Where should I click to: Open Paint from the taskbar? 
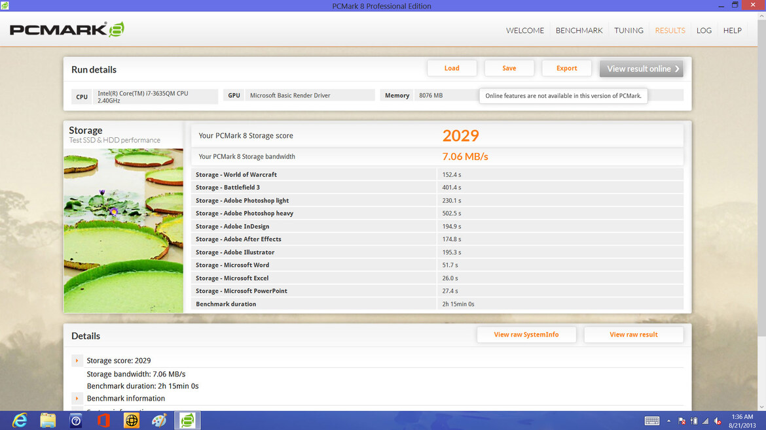click(x=159, y=420)
